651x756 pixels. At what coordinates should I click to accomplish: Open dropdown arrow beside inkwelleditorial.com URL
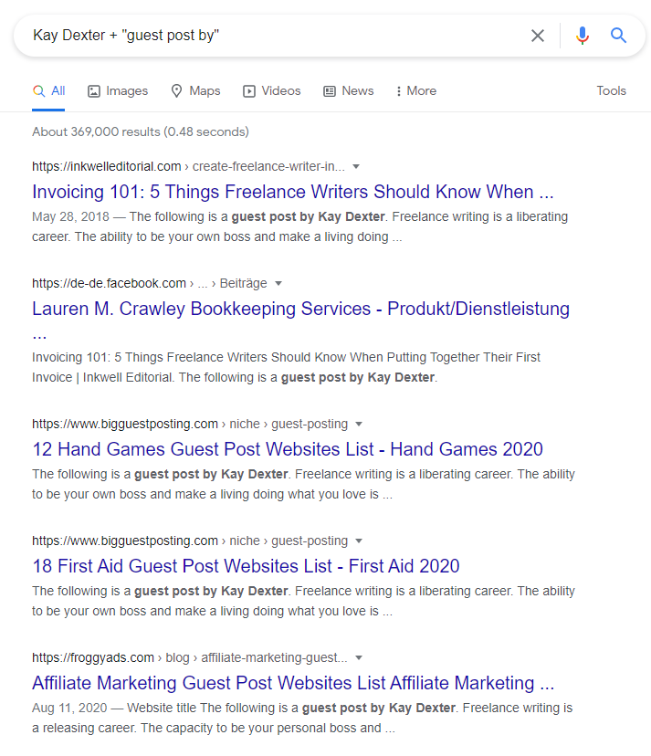(x=356, y=167)
